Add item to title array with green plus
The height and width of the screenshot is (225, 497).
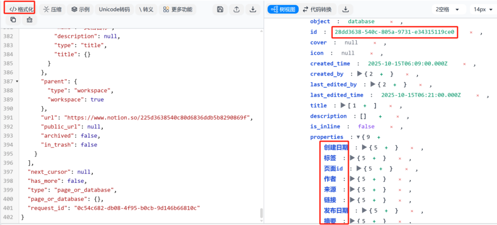pos(365,106)
